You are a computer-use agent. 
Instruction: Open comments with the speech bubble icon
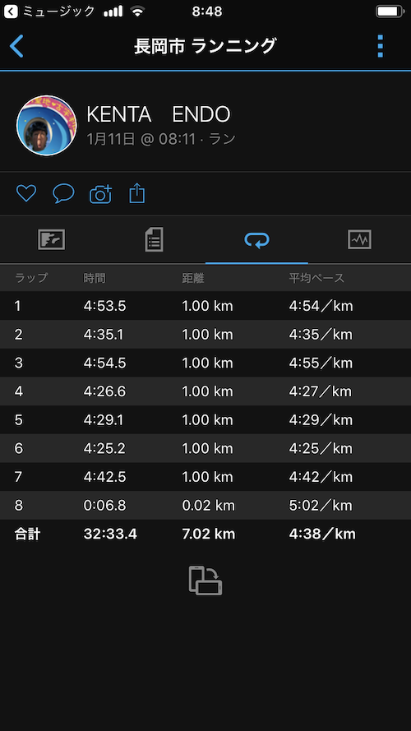63,193
